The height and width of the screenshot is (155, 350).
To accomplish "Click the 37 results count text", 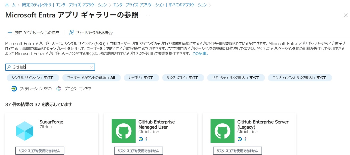I will point(38,104).
